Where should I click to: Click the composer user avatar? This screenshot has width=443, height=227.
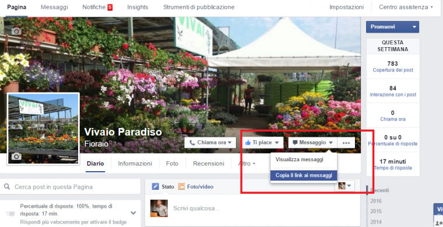pos(159,208)
